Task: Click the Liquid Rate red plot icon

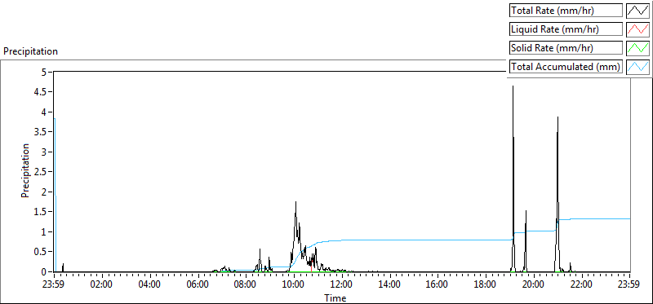Action: tap(638, 29)
